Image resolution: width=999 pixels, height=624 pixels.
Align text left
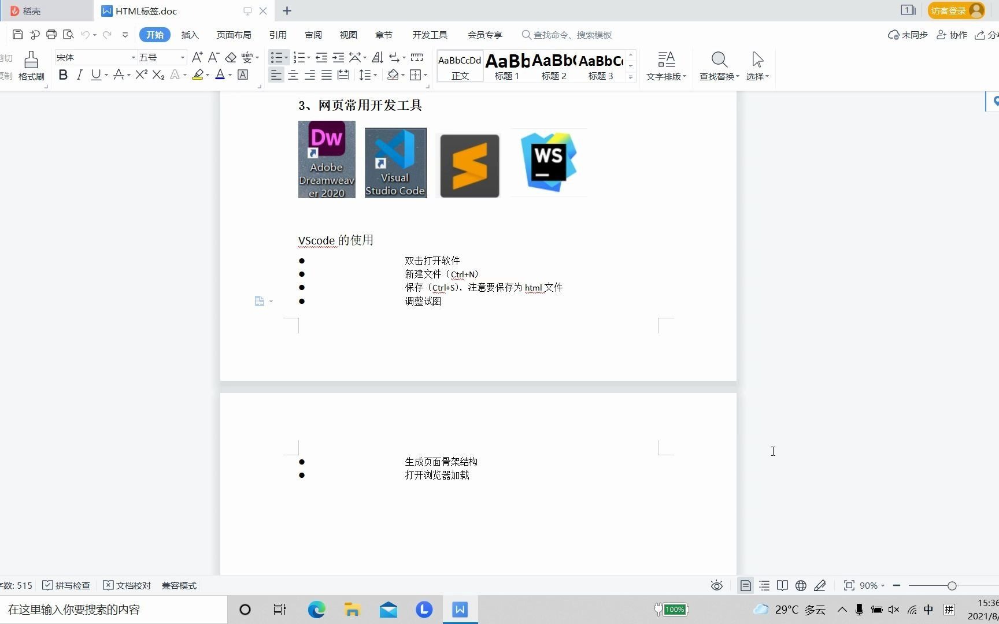276,75
